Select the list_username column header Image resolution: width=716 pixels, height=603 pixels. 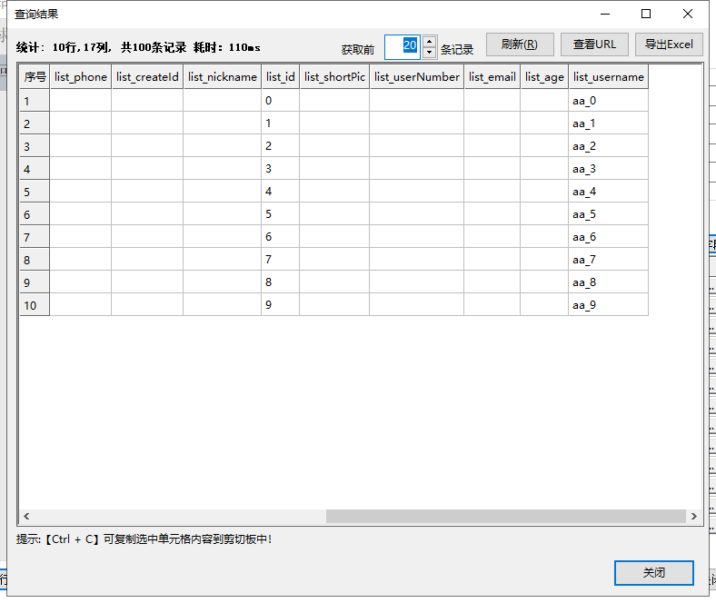point(608,77)
